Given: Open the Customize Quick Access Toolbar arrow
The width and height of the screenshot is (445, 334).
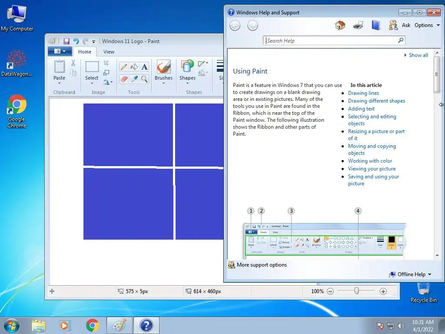Looking at the screenshot, I should point(93,42).
